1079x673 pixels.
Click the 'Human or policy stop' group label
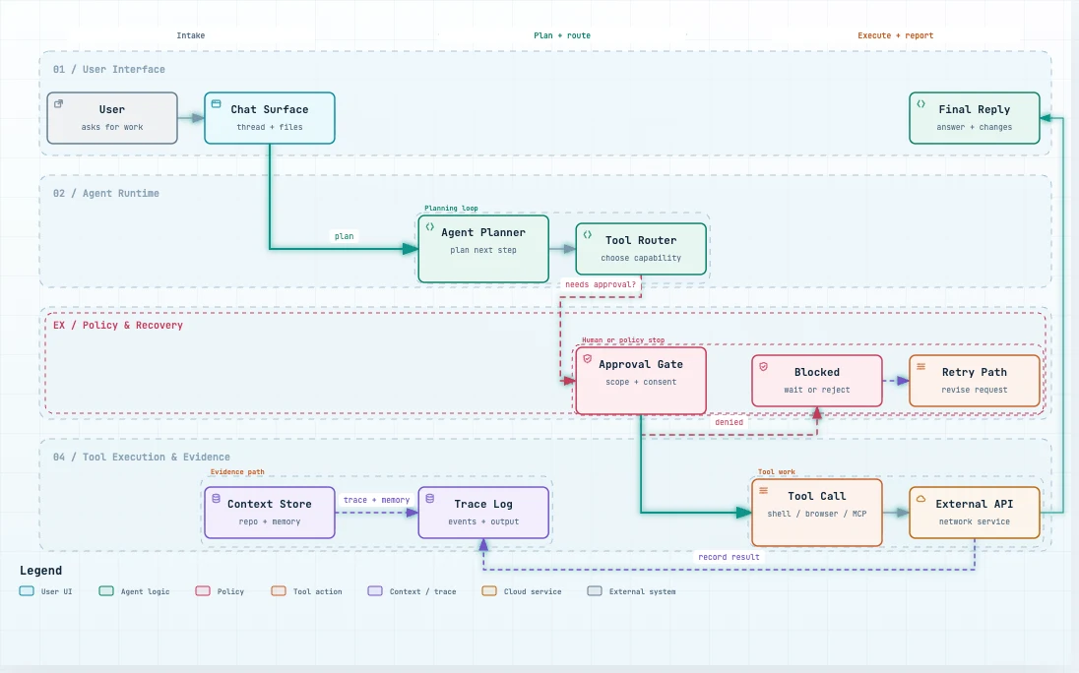tap(623, 339)
